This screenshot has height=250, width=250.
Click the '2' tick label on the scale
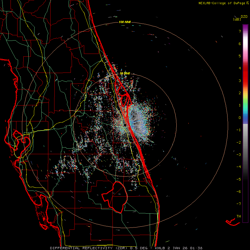pos(240,93)
